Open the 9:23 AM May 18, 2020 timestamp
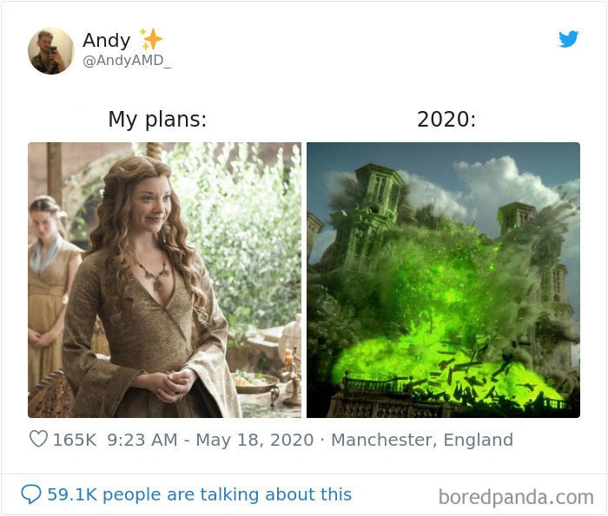The height and width of the screenshot is (516, 608). (210, 440)
